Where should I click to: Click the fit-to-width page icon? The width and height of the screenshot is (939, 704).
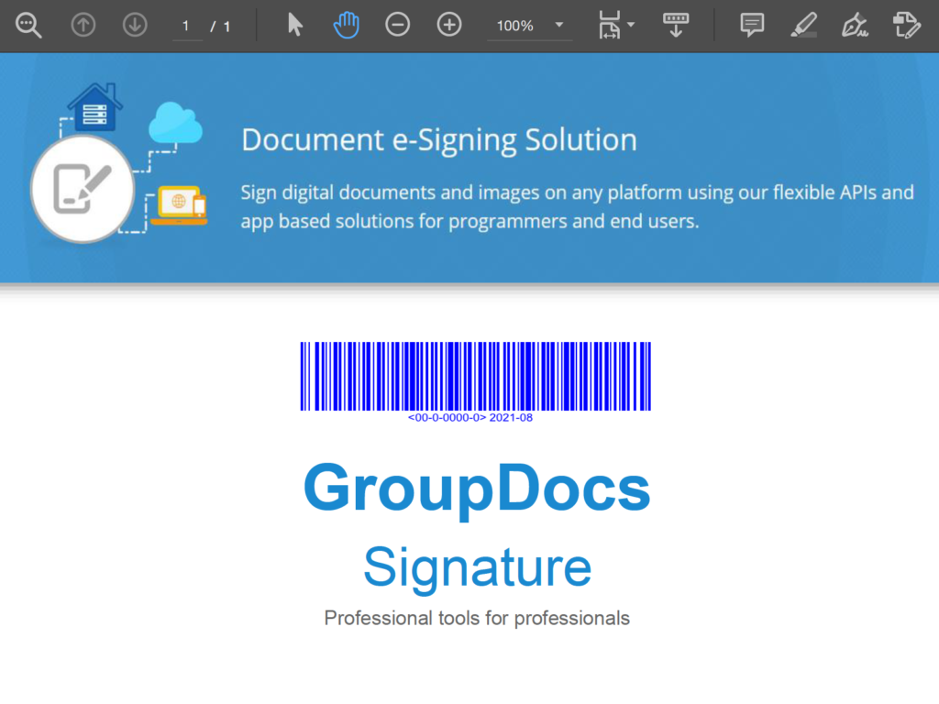[609, 26]
